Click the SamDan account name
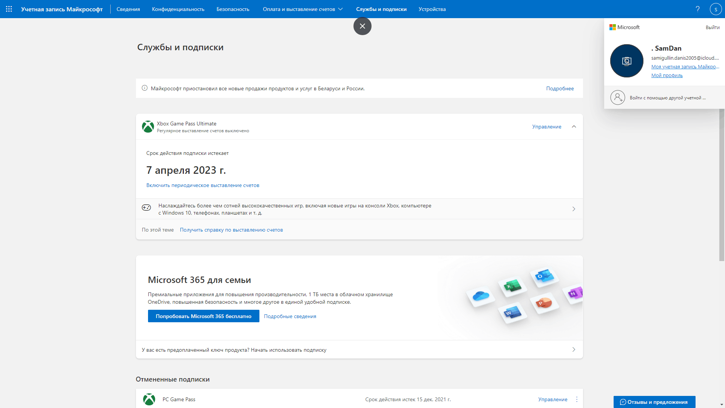The image size is (725, 408). click(666, 48)
